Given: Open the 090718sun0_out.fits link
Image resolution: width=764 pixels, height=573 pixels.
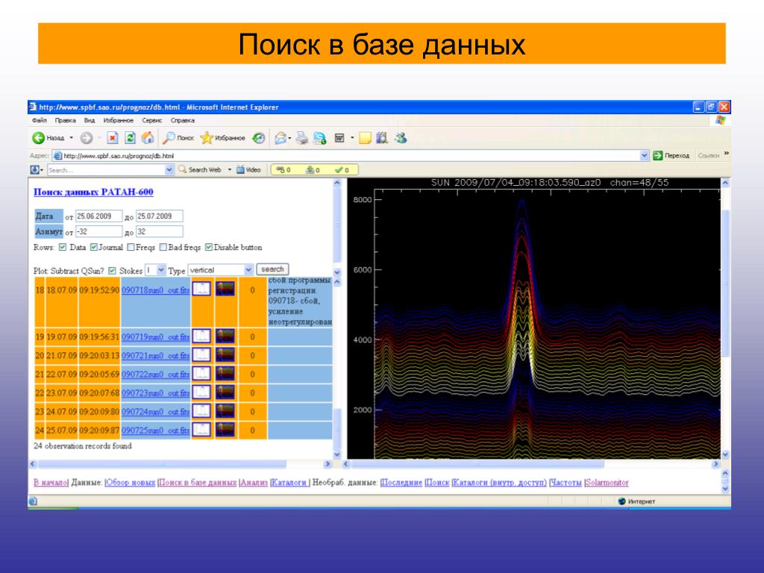Looking at the screenshot, I should [155, 290].
